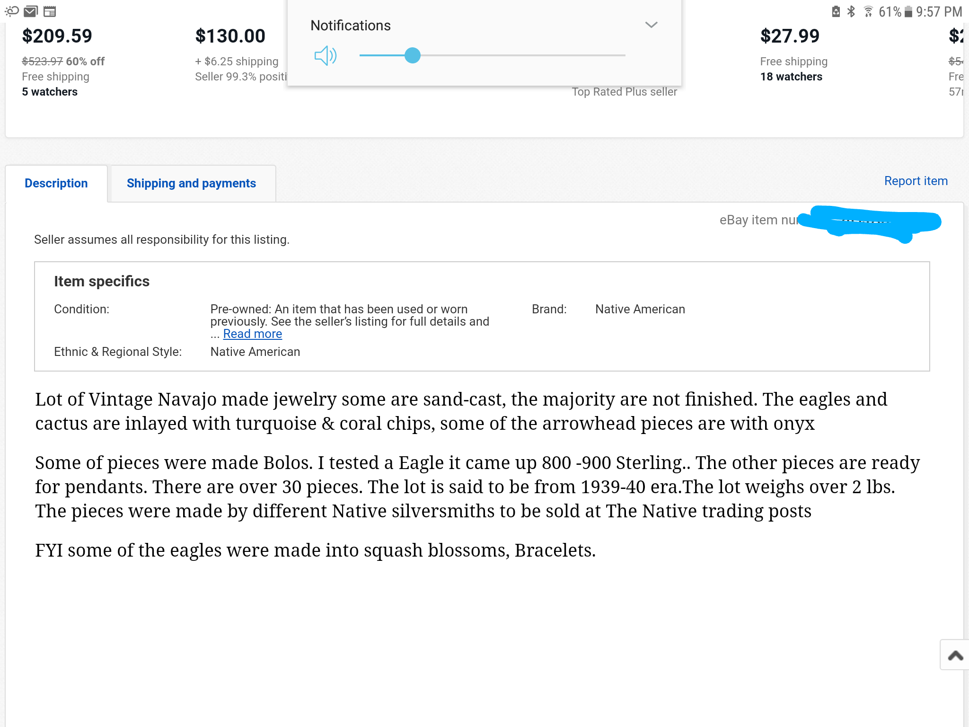This screenshot has height=727, width=969.
Task: Open the $130.00 listing
Action: coord(230,36)
